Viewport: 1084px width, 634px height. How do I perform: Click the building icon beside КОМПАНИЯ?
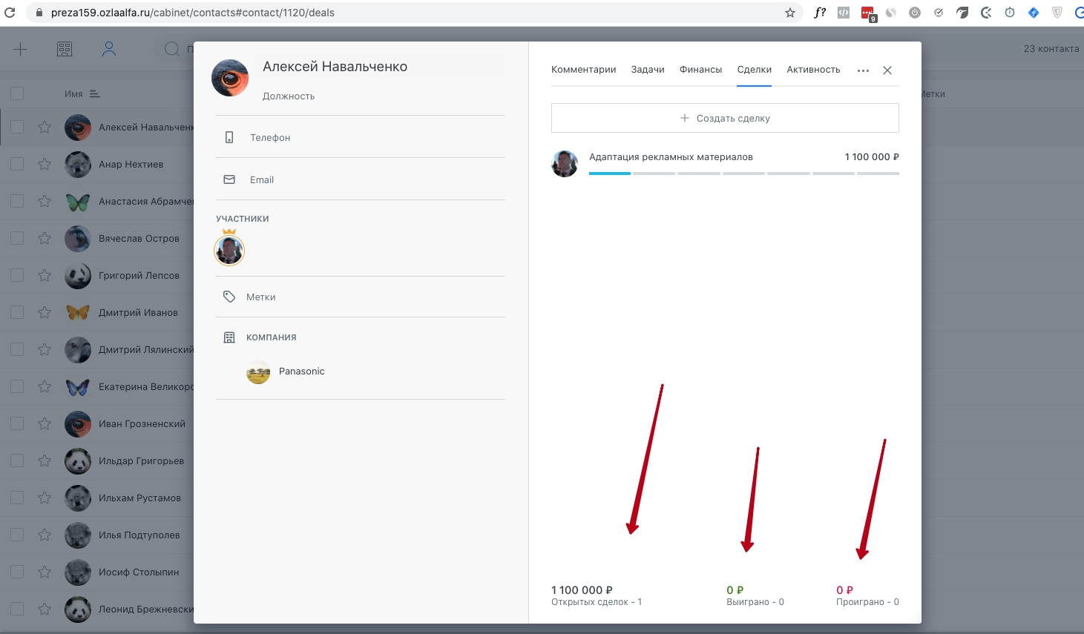pyautogui.click(x=229, y=337)
